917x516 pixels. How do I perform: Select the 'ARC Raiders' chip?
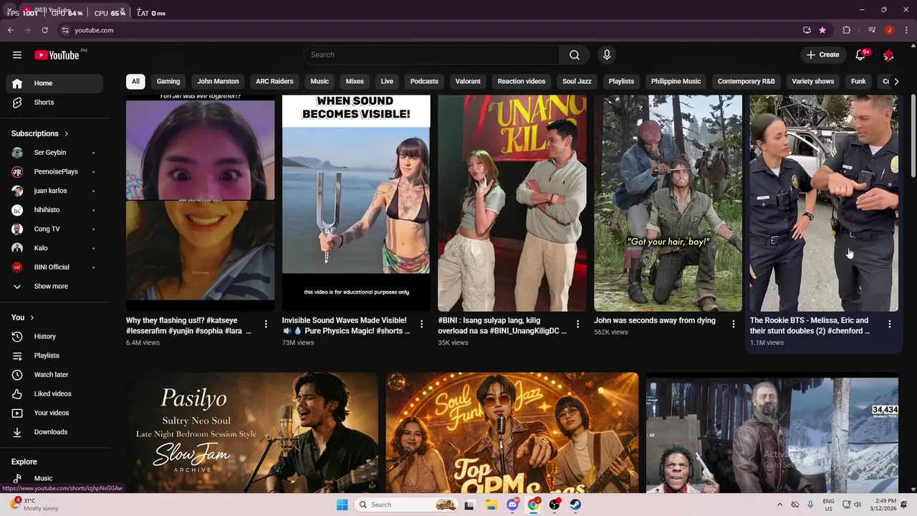pos(274,82)
